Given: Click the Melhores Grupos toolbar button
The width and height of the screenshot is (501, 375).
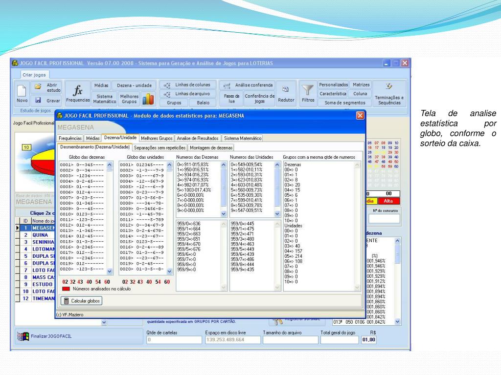Looking at the screenshot, I should tap(129, 99).
